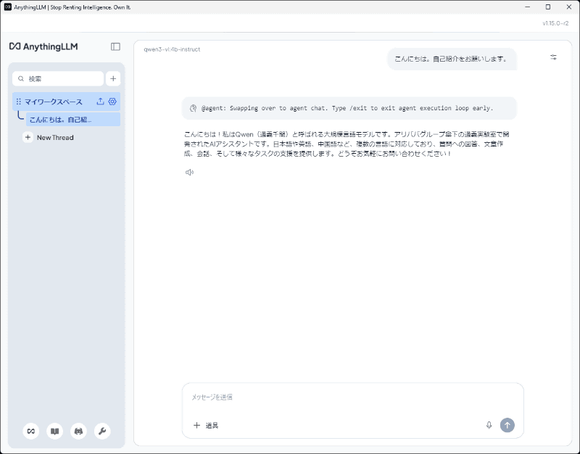The height and width of the screenshot is (454, 580).
Task: Click the agent icon in the @agent message
Action: coord(193,108)
